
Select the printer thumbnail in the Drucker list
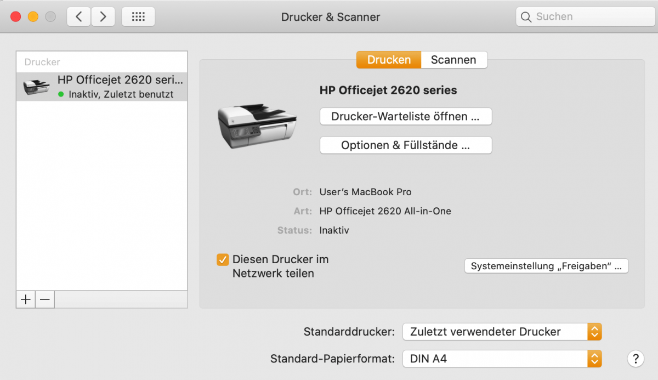pos(37,87)
